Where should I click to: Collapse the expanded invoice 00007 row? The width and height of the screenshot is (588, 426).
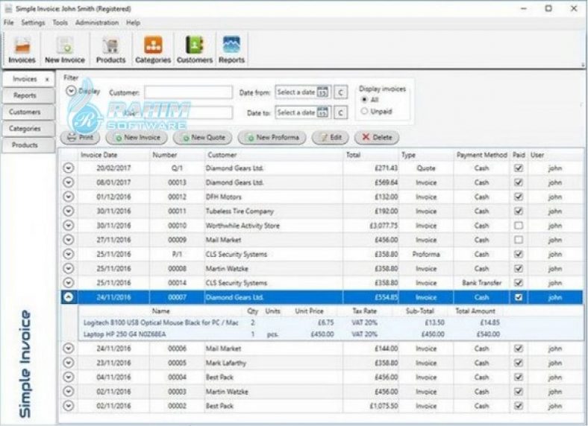pos(69,297)
